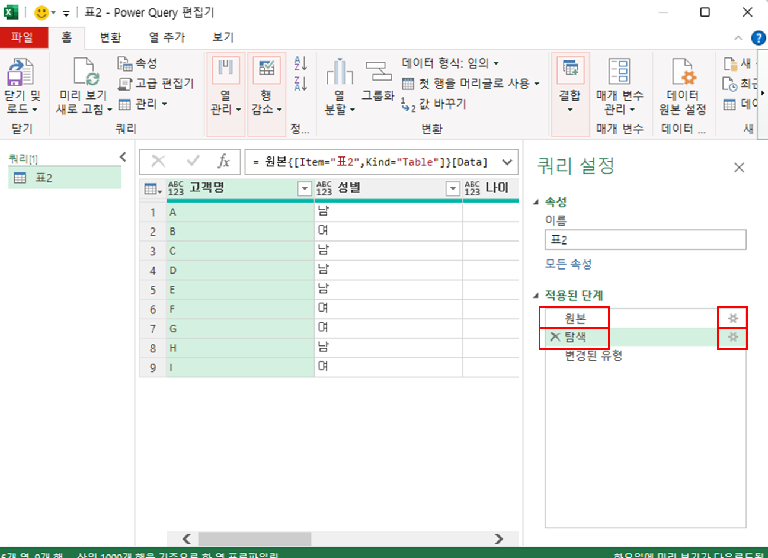This screenshot has height=558, width=768.
Task: Switch to the Home (홈) tab
Action: point(66,37)
